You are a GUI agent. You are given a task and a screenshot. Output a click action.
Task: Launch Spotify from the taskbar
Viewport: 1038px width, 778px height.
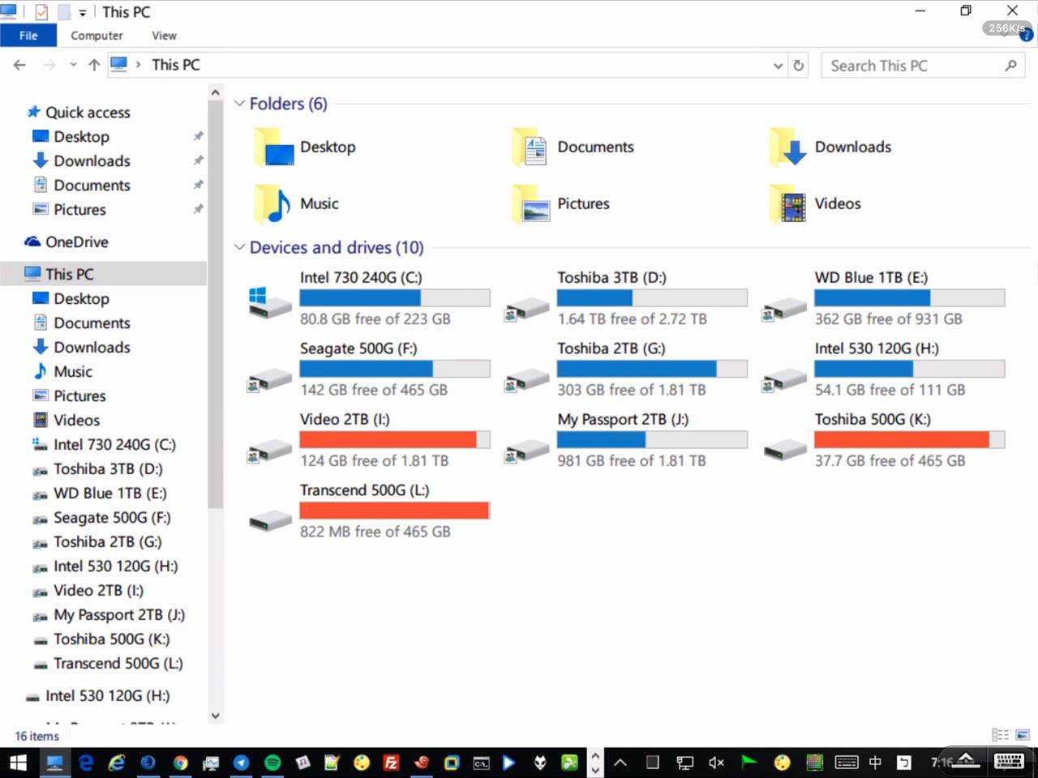272,763
